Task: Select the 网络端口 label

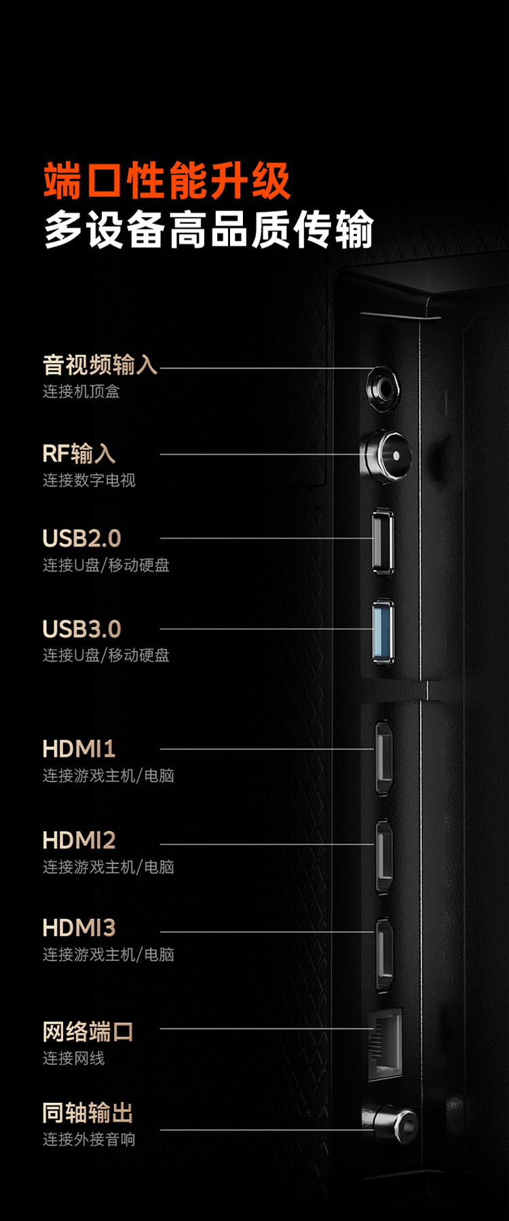Action: tap(88, 1032)
